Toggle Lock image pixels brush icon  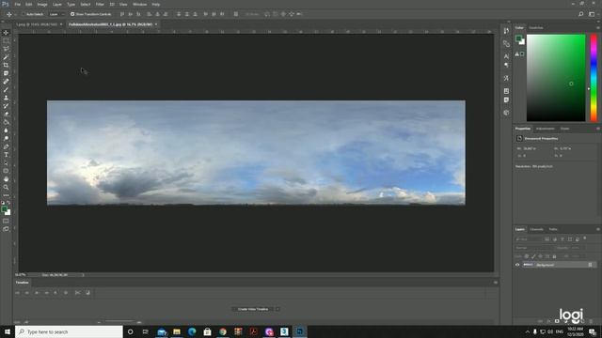point(533,256)
